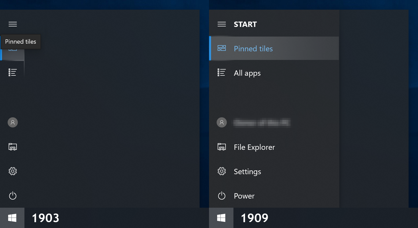Click Power in the 1909 Start menu
Viewport: 418px width, 228px height.
(x=274, y=196)
